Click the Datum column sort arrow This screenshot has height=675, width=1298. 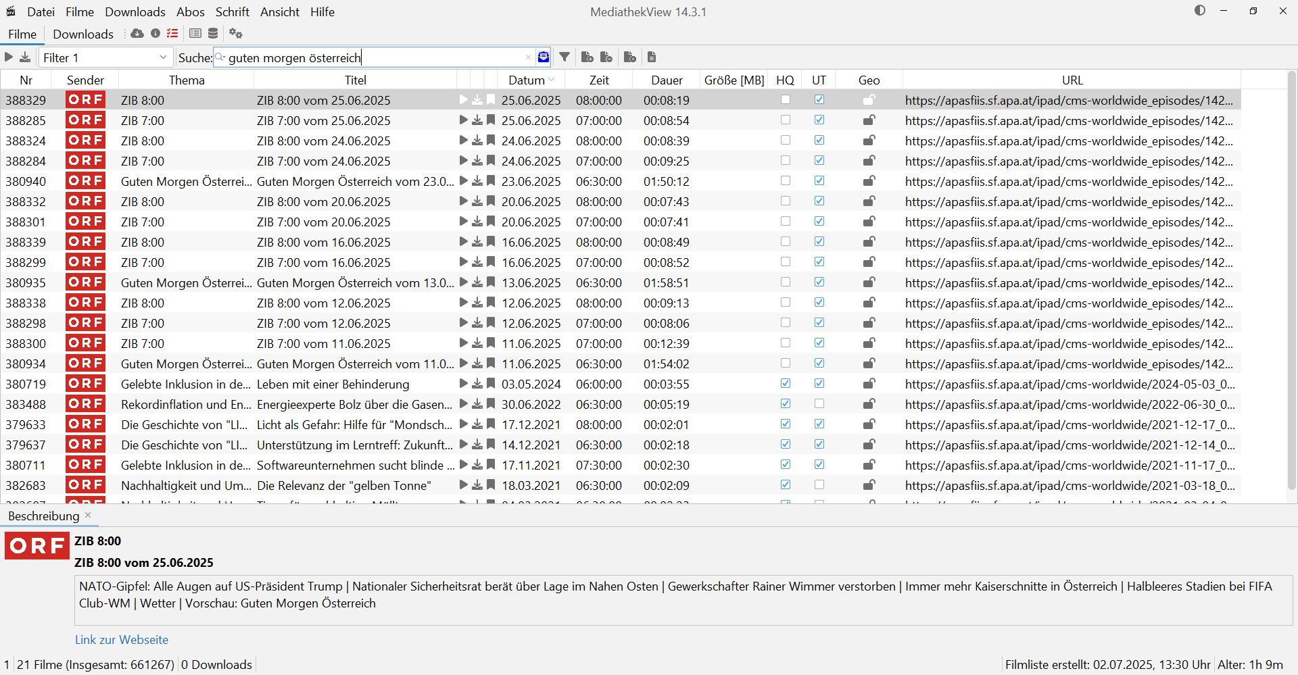pos(552,80)
